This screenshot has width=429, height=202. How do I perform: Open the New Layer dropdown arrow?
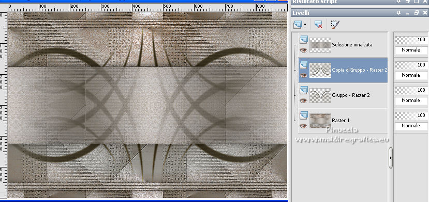click(x=305, y=25)
